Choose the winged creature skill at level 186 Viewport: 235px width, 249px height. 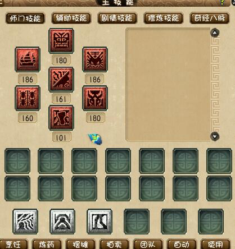coord(95,59)
